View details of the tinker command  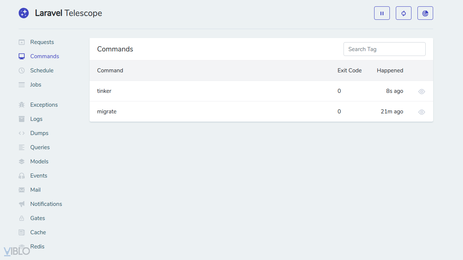coord(422,91)
